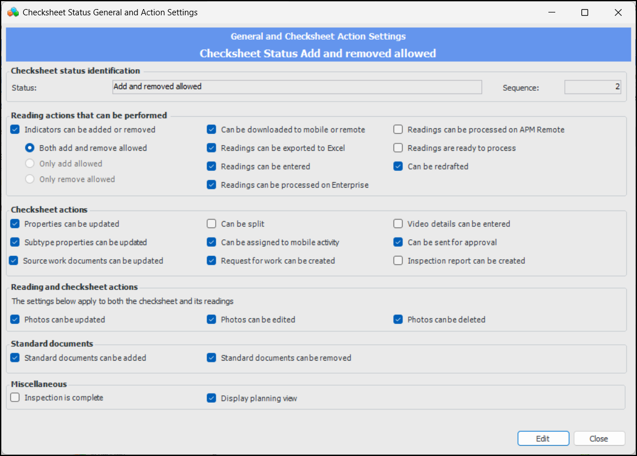The image size is (637, 456).
Task: Enable Readings can be processed on APM Remote
Action: pyautogui.click(x=398, y=129)
